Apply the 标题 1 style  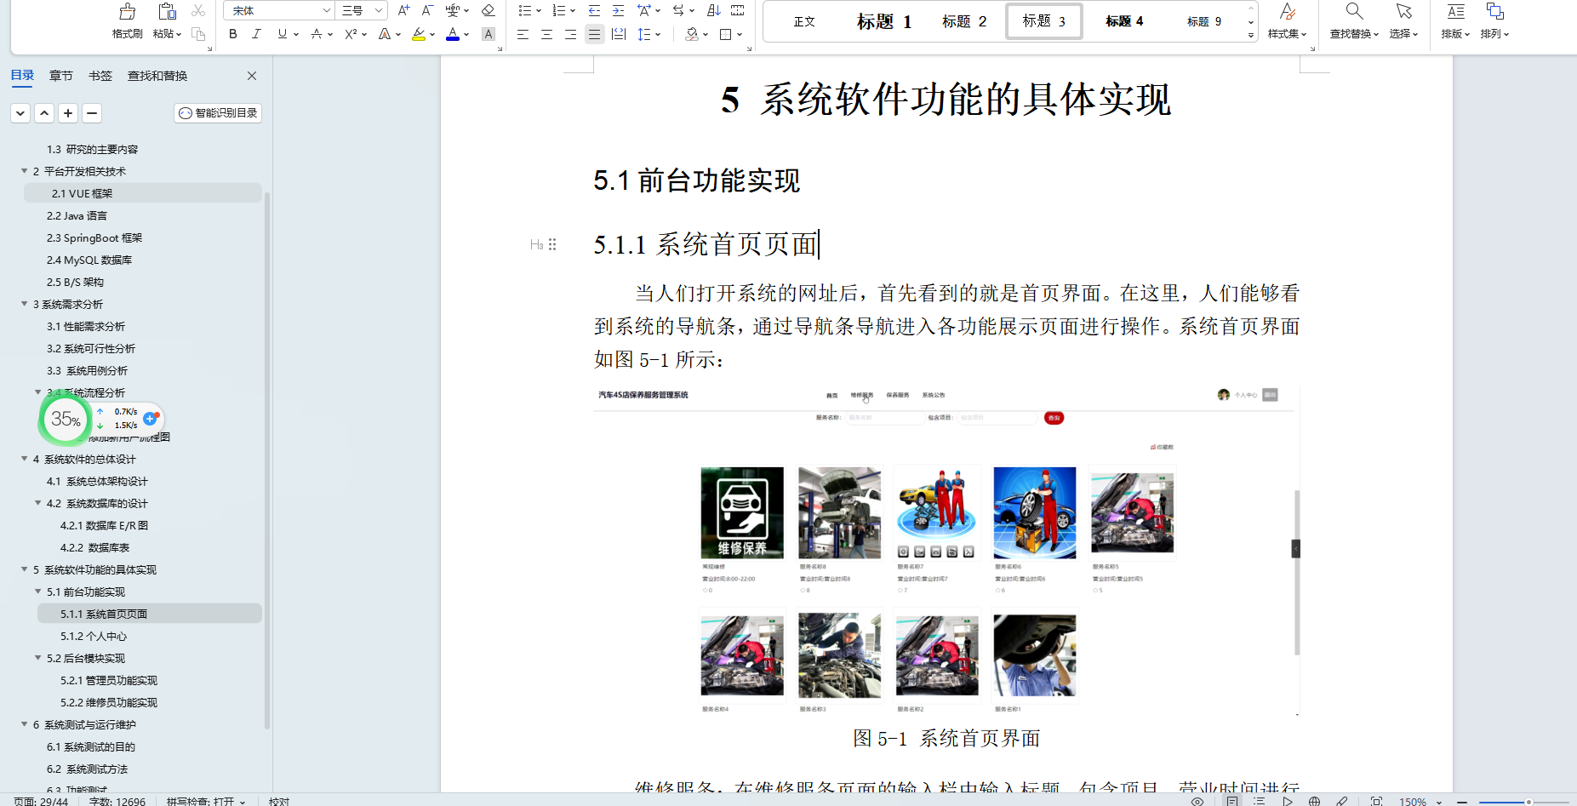tap(884, 21)
